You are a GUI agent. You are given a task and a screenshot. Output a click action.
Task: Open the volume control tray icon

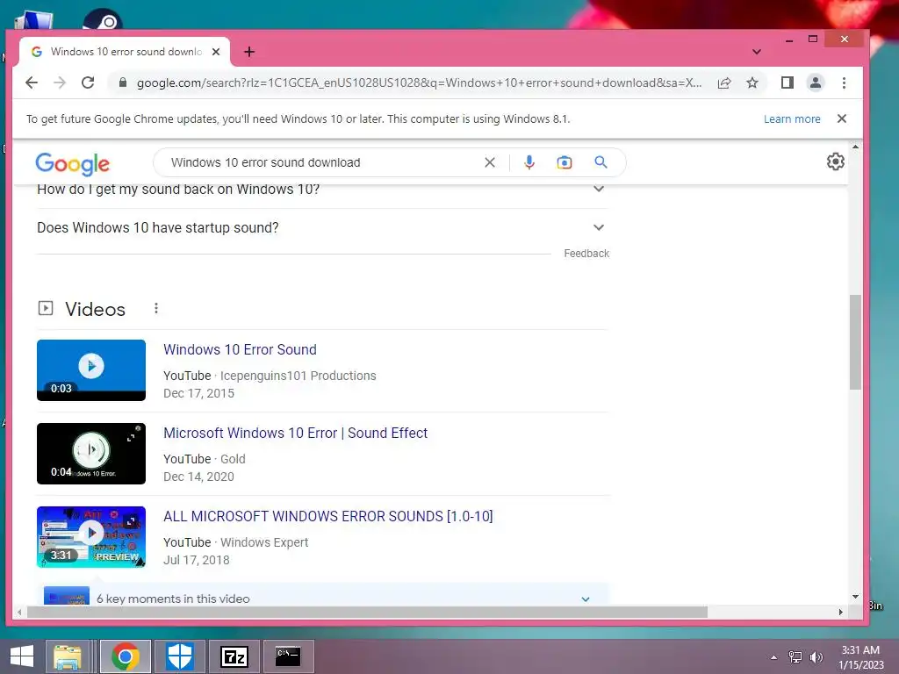(x=816, y=656)
